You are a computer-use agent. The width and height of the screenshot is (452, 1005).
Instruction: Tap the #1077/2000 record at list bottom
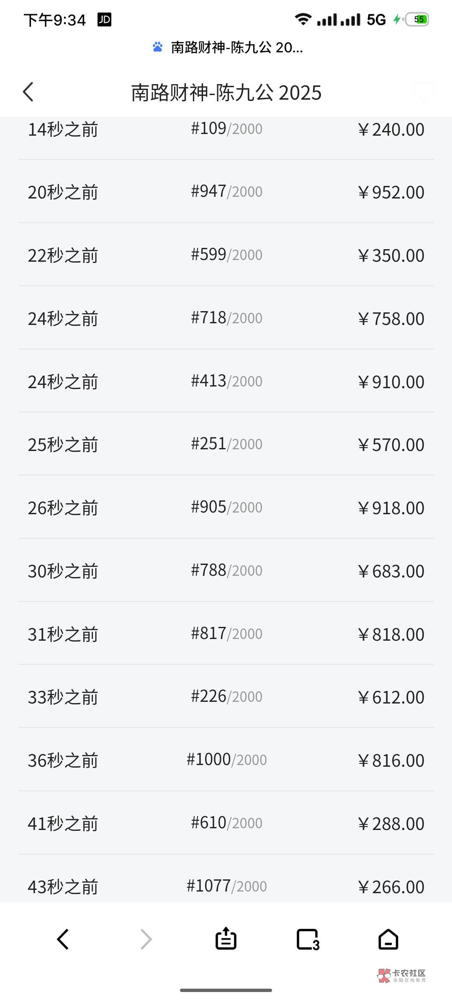point(226,886)
